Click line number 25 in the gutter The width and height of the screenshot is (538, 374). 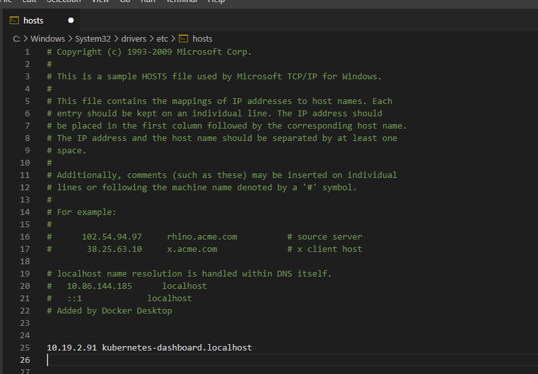tap(25, 348)
